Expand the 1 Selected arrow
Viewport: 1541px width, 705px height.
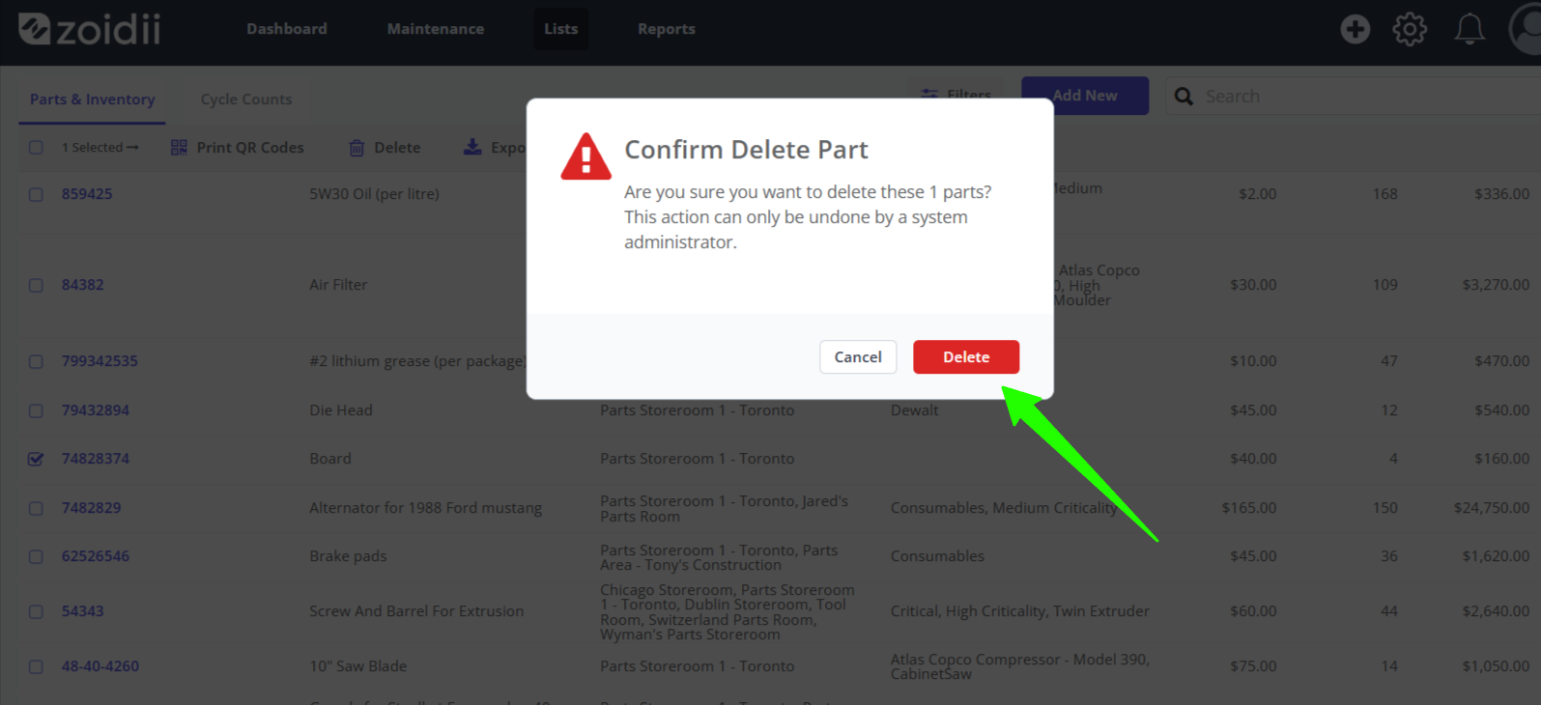point(132,148)
